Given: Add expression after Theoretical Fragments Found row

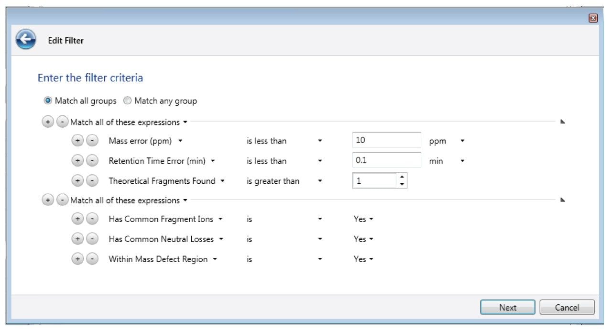Looking at the screenshot, I should [77, 181].
